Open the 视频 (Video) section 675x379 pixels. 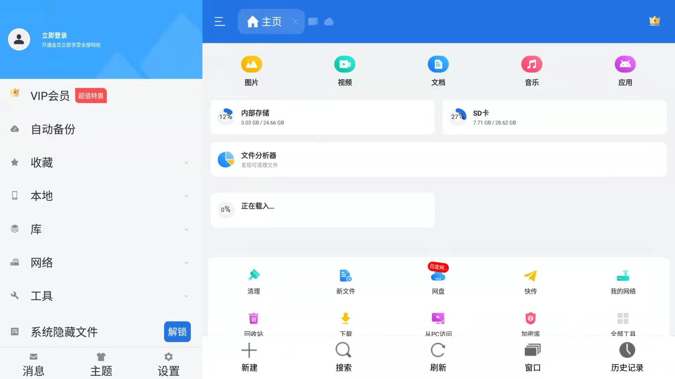(345, 70)
